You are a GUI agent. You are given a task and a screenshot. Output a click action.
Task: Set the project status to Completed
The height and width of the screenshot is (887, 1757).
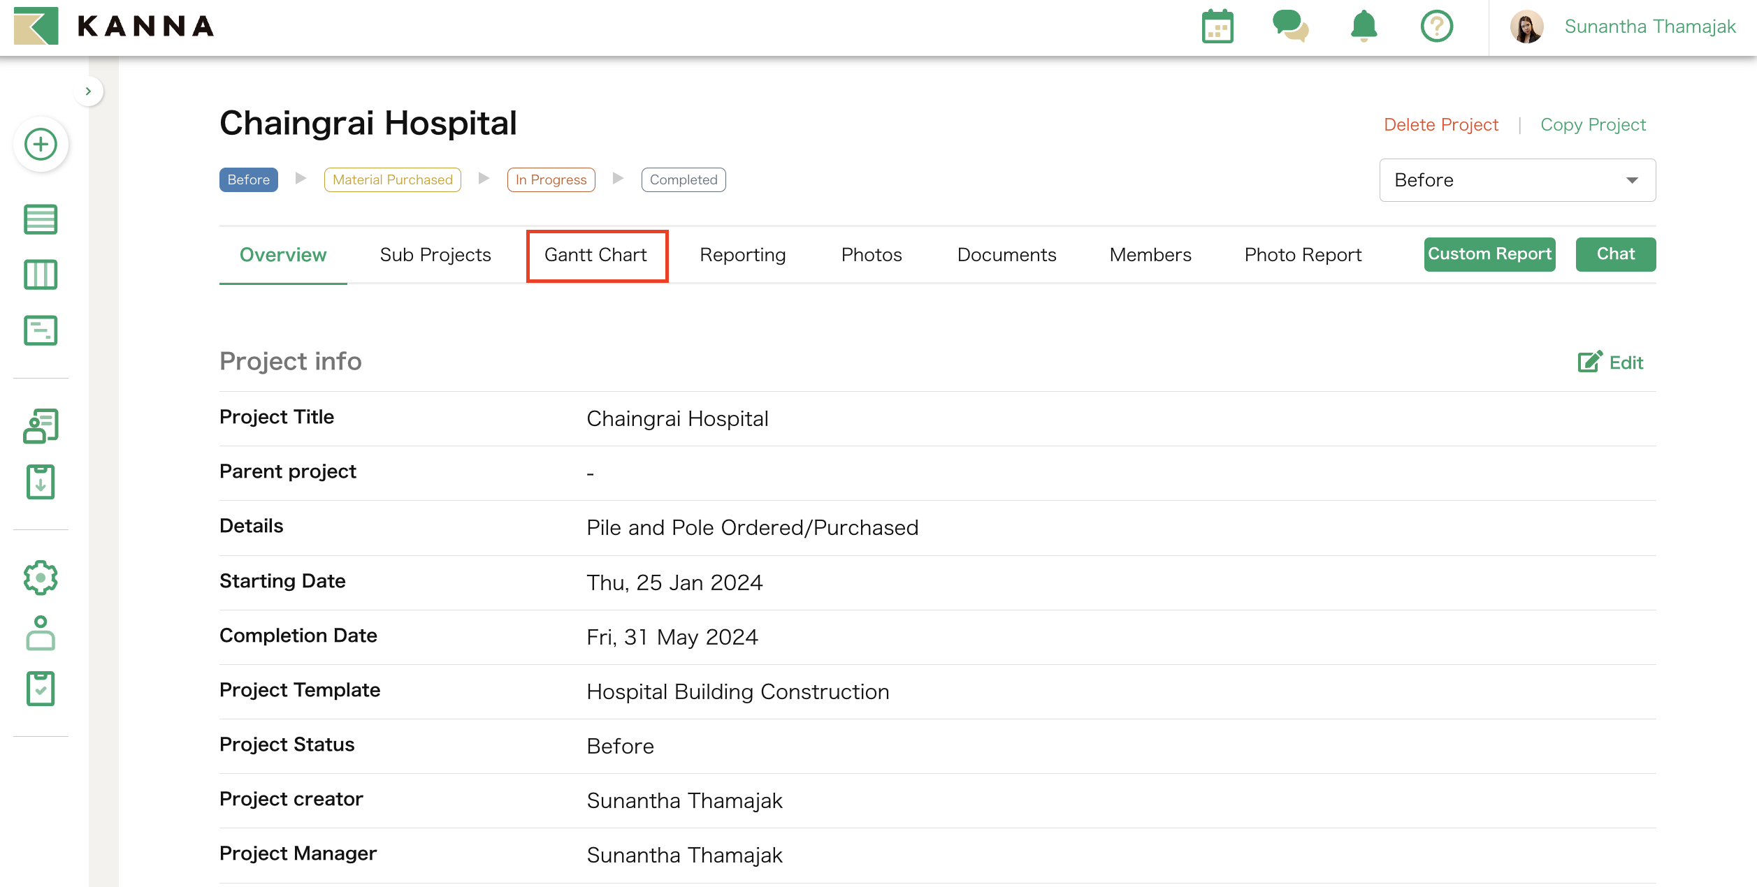683,179
